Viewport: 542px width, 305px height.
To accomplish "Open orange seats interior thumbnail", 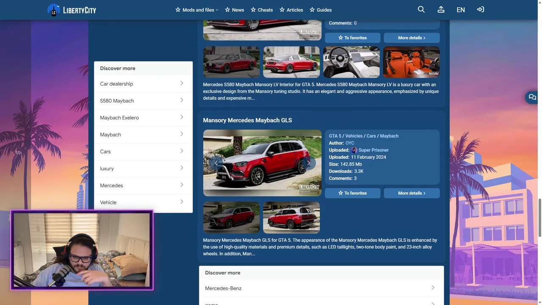I will [412, 62].
